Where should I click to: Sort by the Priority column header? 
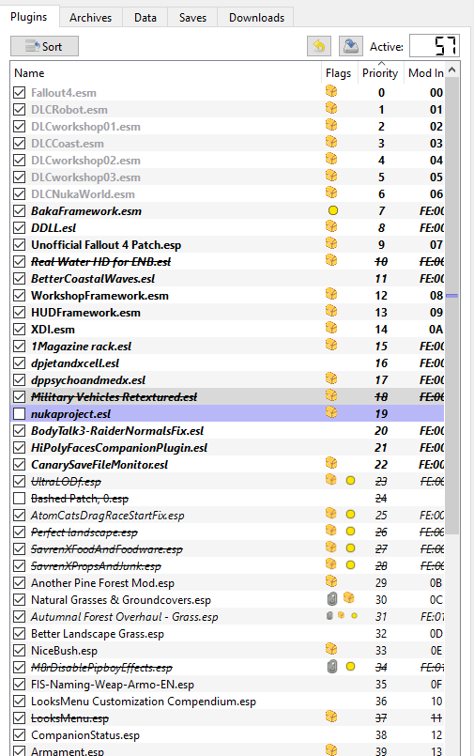[380, 73]
